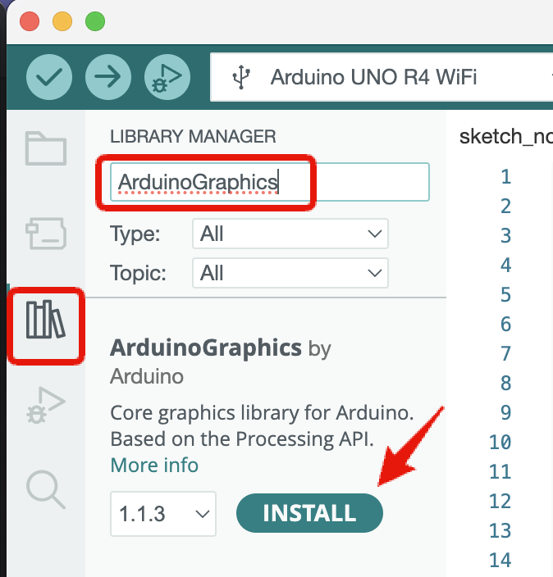
Task: Open the Boards Manager sidebar icon
Action: (46, 234)
